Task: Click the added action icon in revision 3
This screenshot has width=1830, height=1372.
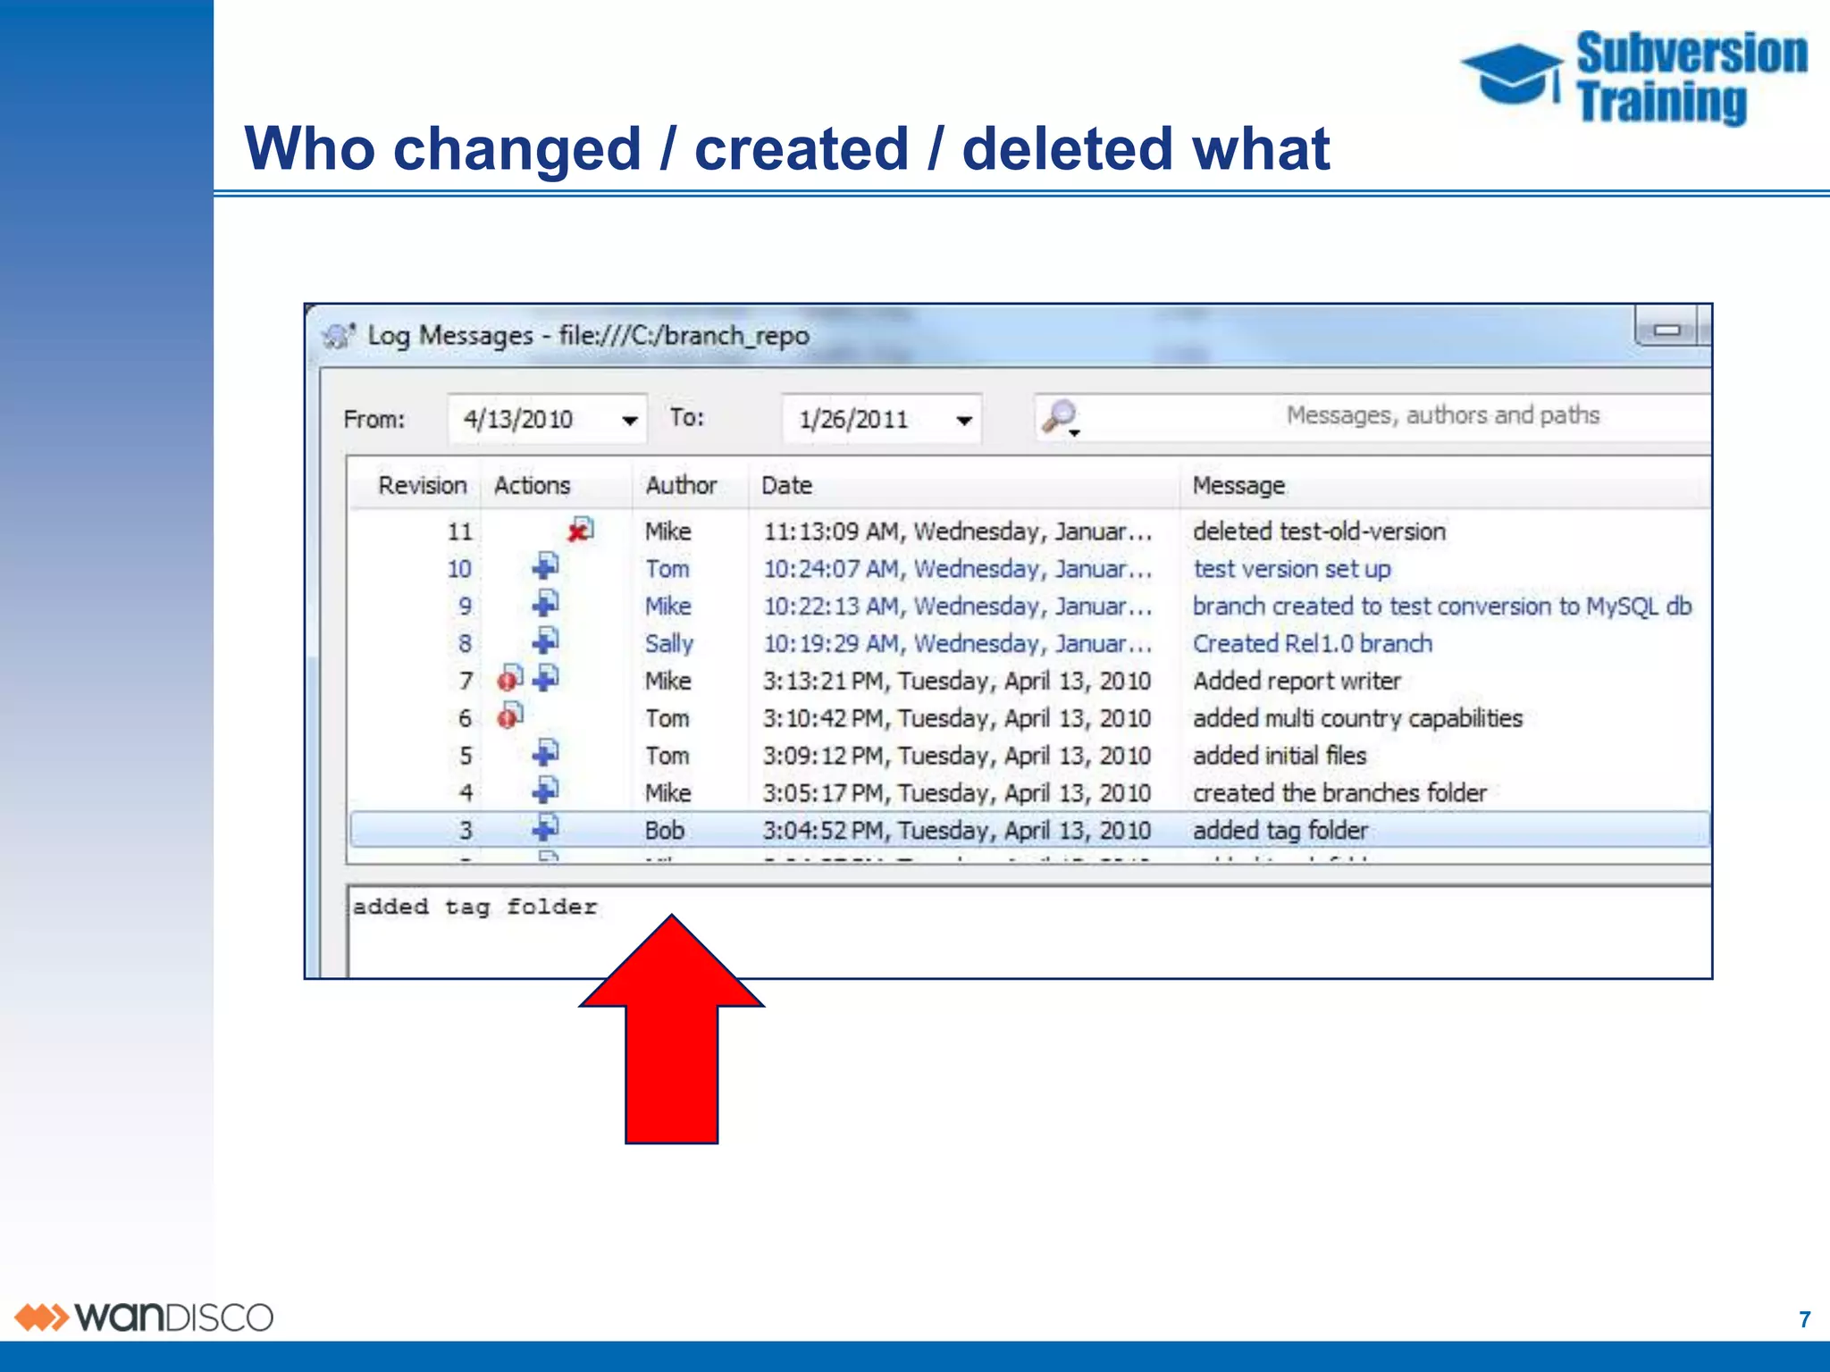Action: [x=545, y=828]
